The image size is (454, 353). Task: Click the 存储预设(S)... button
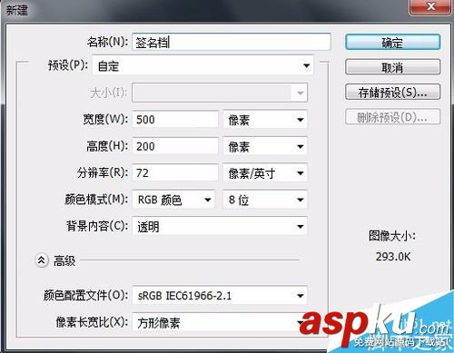pos(392,92)
